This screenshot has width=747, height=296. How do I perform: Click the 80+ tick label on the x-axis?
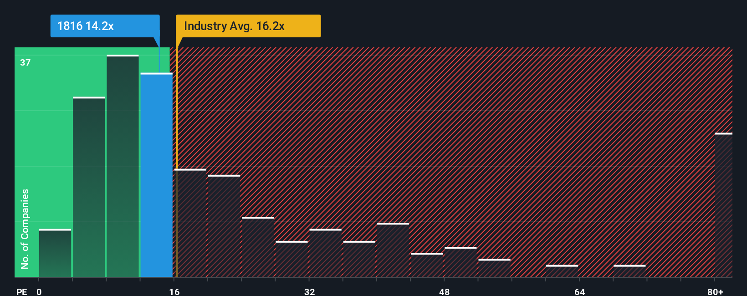[715, 291]
